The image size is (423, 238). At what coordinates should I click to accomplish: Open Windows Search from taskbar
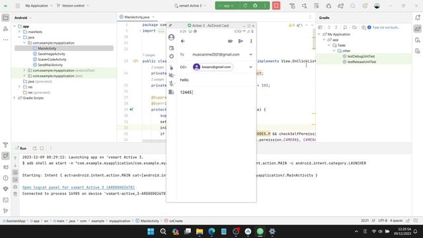[163, 231]
